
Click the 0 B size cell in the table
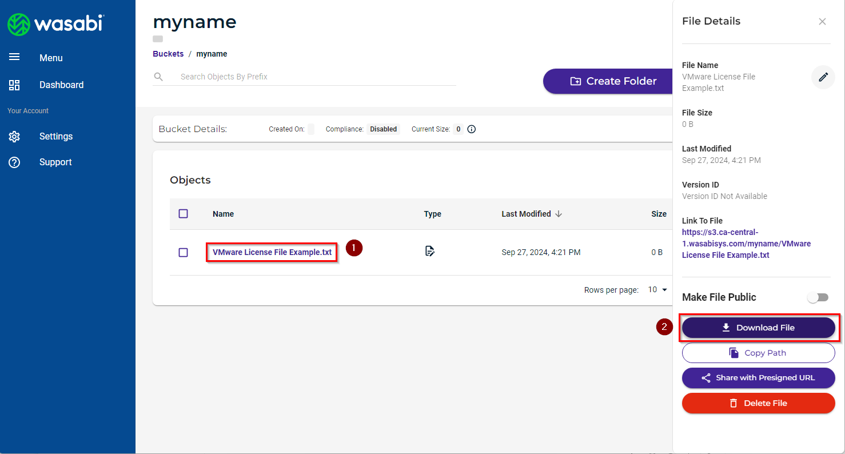coord(657,252)
